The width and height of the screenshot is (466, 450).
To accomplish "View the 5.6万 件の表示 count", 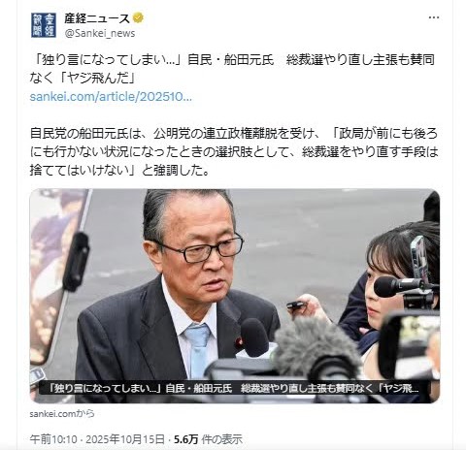I will point(208,439).
